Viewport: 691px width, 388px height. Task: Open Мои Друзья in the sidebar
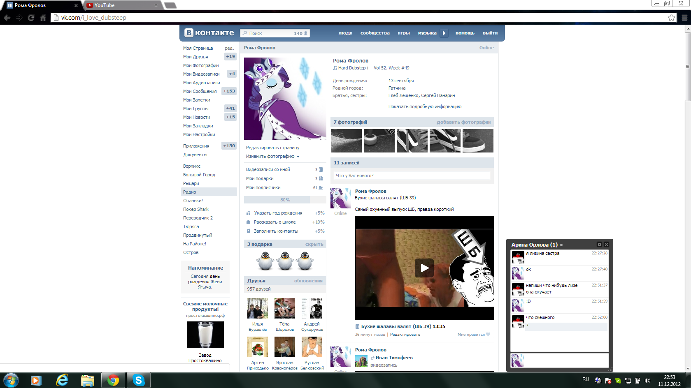pyautogui.click(x=195, y=57)
